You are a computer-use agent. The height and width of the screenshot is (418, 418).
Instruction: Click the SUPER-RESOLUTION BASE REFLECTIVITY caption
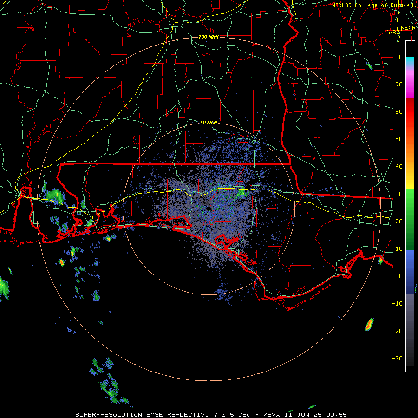pyautogui.click(x=146, y=415)
